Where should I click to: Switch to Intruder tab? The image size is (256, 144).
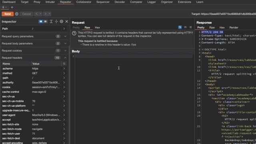pyautogui.click(x=50, y=2)
